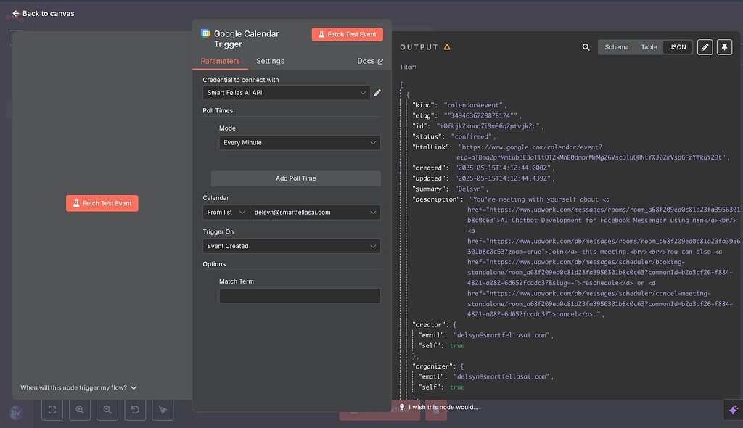Open the Poll Times Mode dropdown

tap(300, 143)
